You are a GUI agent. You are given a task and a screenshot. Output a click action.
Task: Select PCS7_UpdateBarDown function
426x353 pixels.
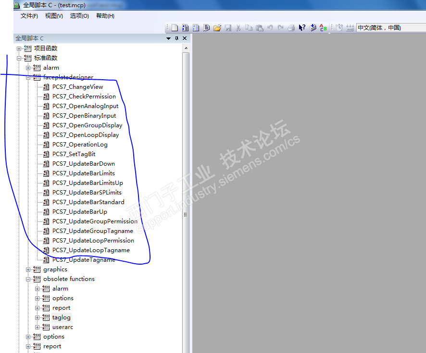coord(83,164)
